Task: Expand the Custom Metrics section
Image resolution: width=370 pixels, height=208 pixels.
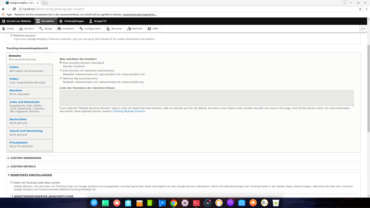Action: coord(23,166)
